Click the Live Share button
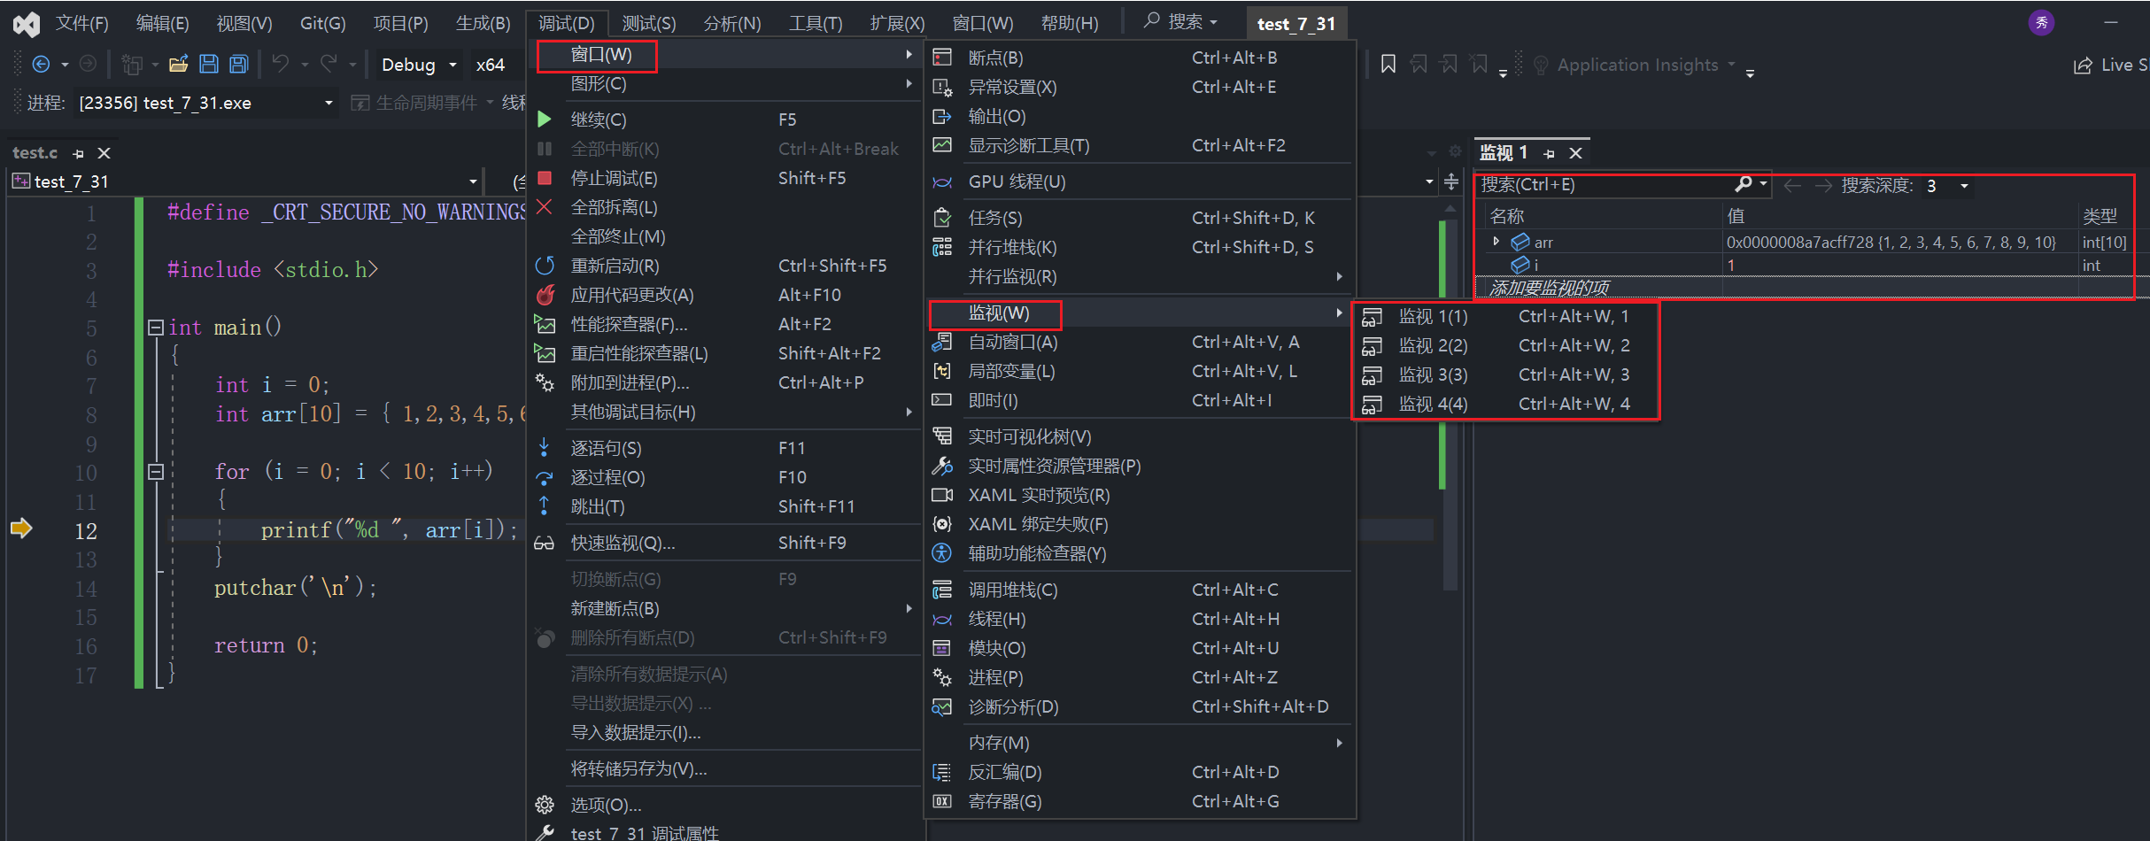This screenshot has height=841, width=2150. 2111,65
